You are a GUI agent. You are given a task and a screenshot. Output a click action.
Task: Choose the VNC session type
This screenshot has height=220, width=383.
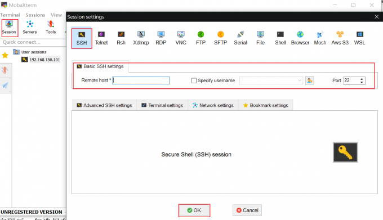pos(181,38)
